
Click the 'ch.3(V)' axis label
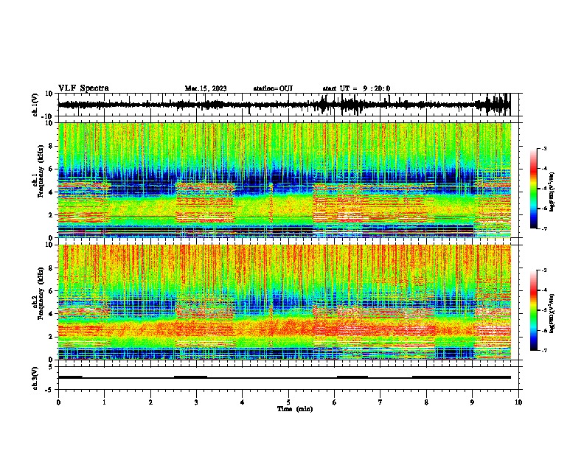point(35,378)
